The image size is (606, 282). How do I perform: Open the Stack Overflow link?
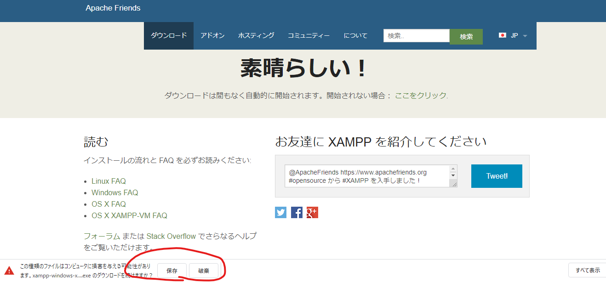172,236
